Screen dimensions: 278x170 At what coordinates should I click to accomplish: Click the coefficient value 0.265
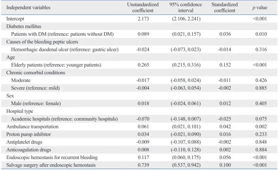[x=143, y=65]
